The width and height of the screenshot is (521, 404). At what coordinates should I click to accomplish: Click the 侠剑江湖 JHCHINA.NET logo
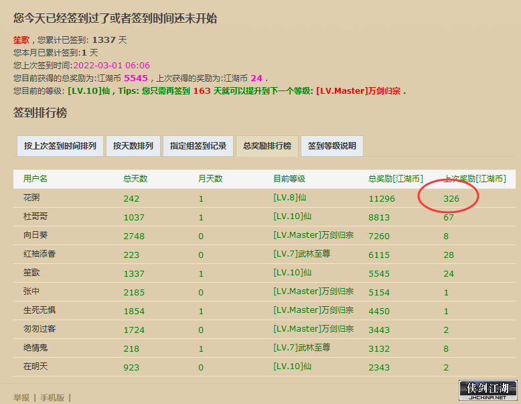(488, 391)
